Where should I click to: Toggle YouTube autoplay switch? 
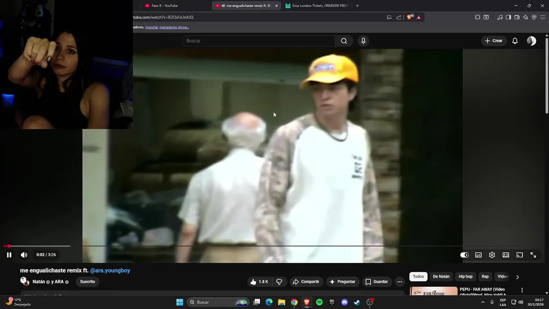point(465,255)
